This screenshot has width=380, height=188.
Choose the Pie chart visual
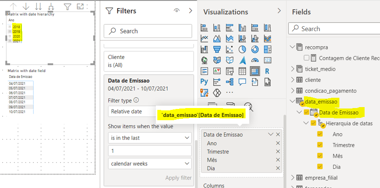tap(242, 49)
